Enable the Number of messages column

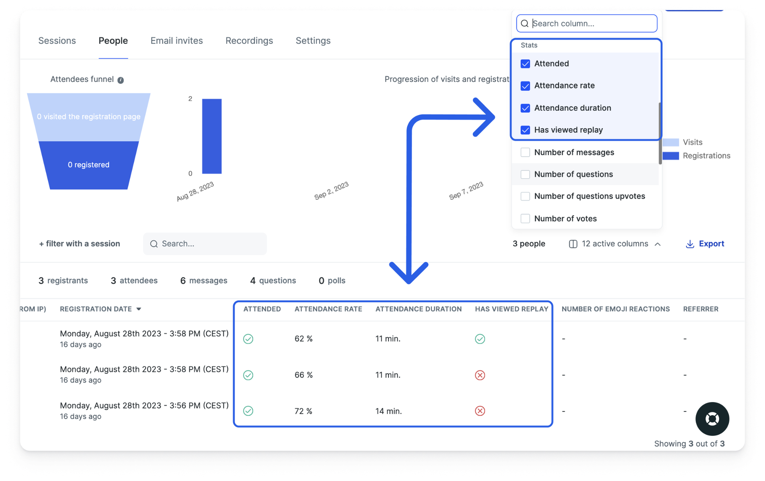(525, 152)
